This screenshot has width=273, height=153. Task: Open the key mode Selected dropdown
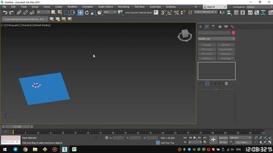(x=240, y=138)
